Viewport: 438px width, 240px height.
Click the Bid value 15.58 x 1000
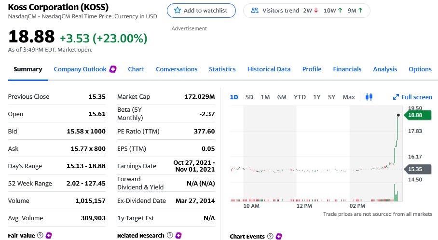pyautogui.click(x=86, y=131)
